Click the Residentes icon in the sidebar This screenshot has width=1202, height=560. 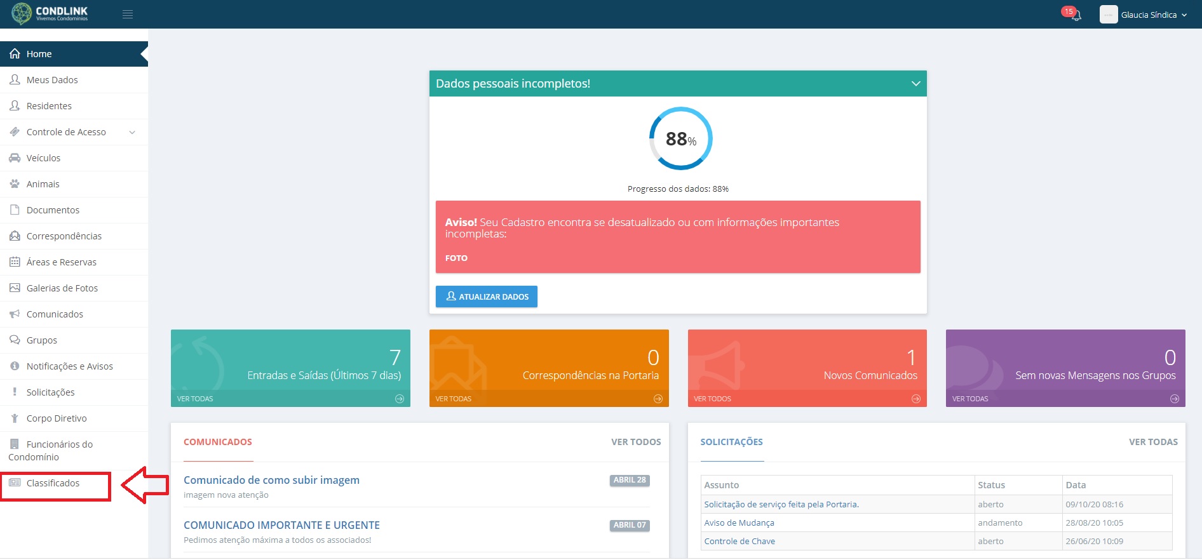15,106
